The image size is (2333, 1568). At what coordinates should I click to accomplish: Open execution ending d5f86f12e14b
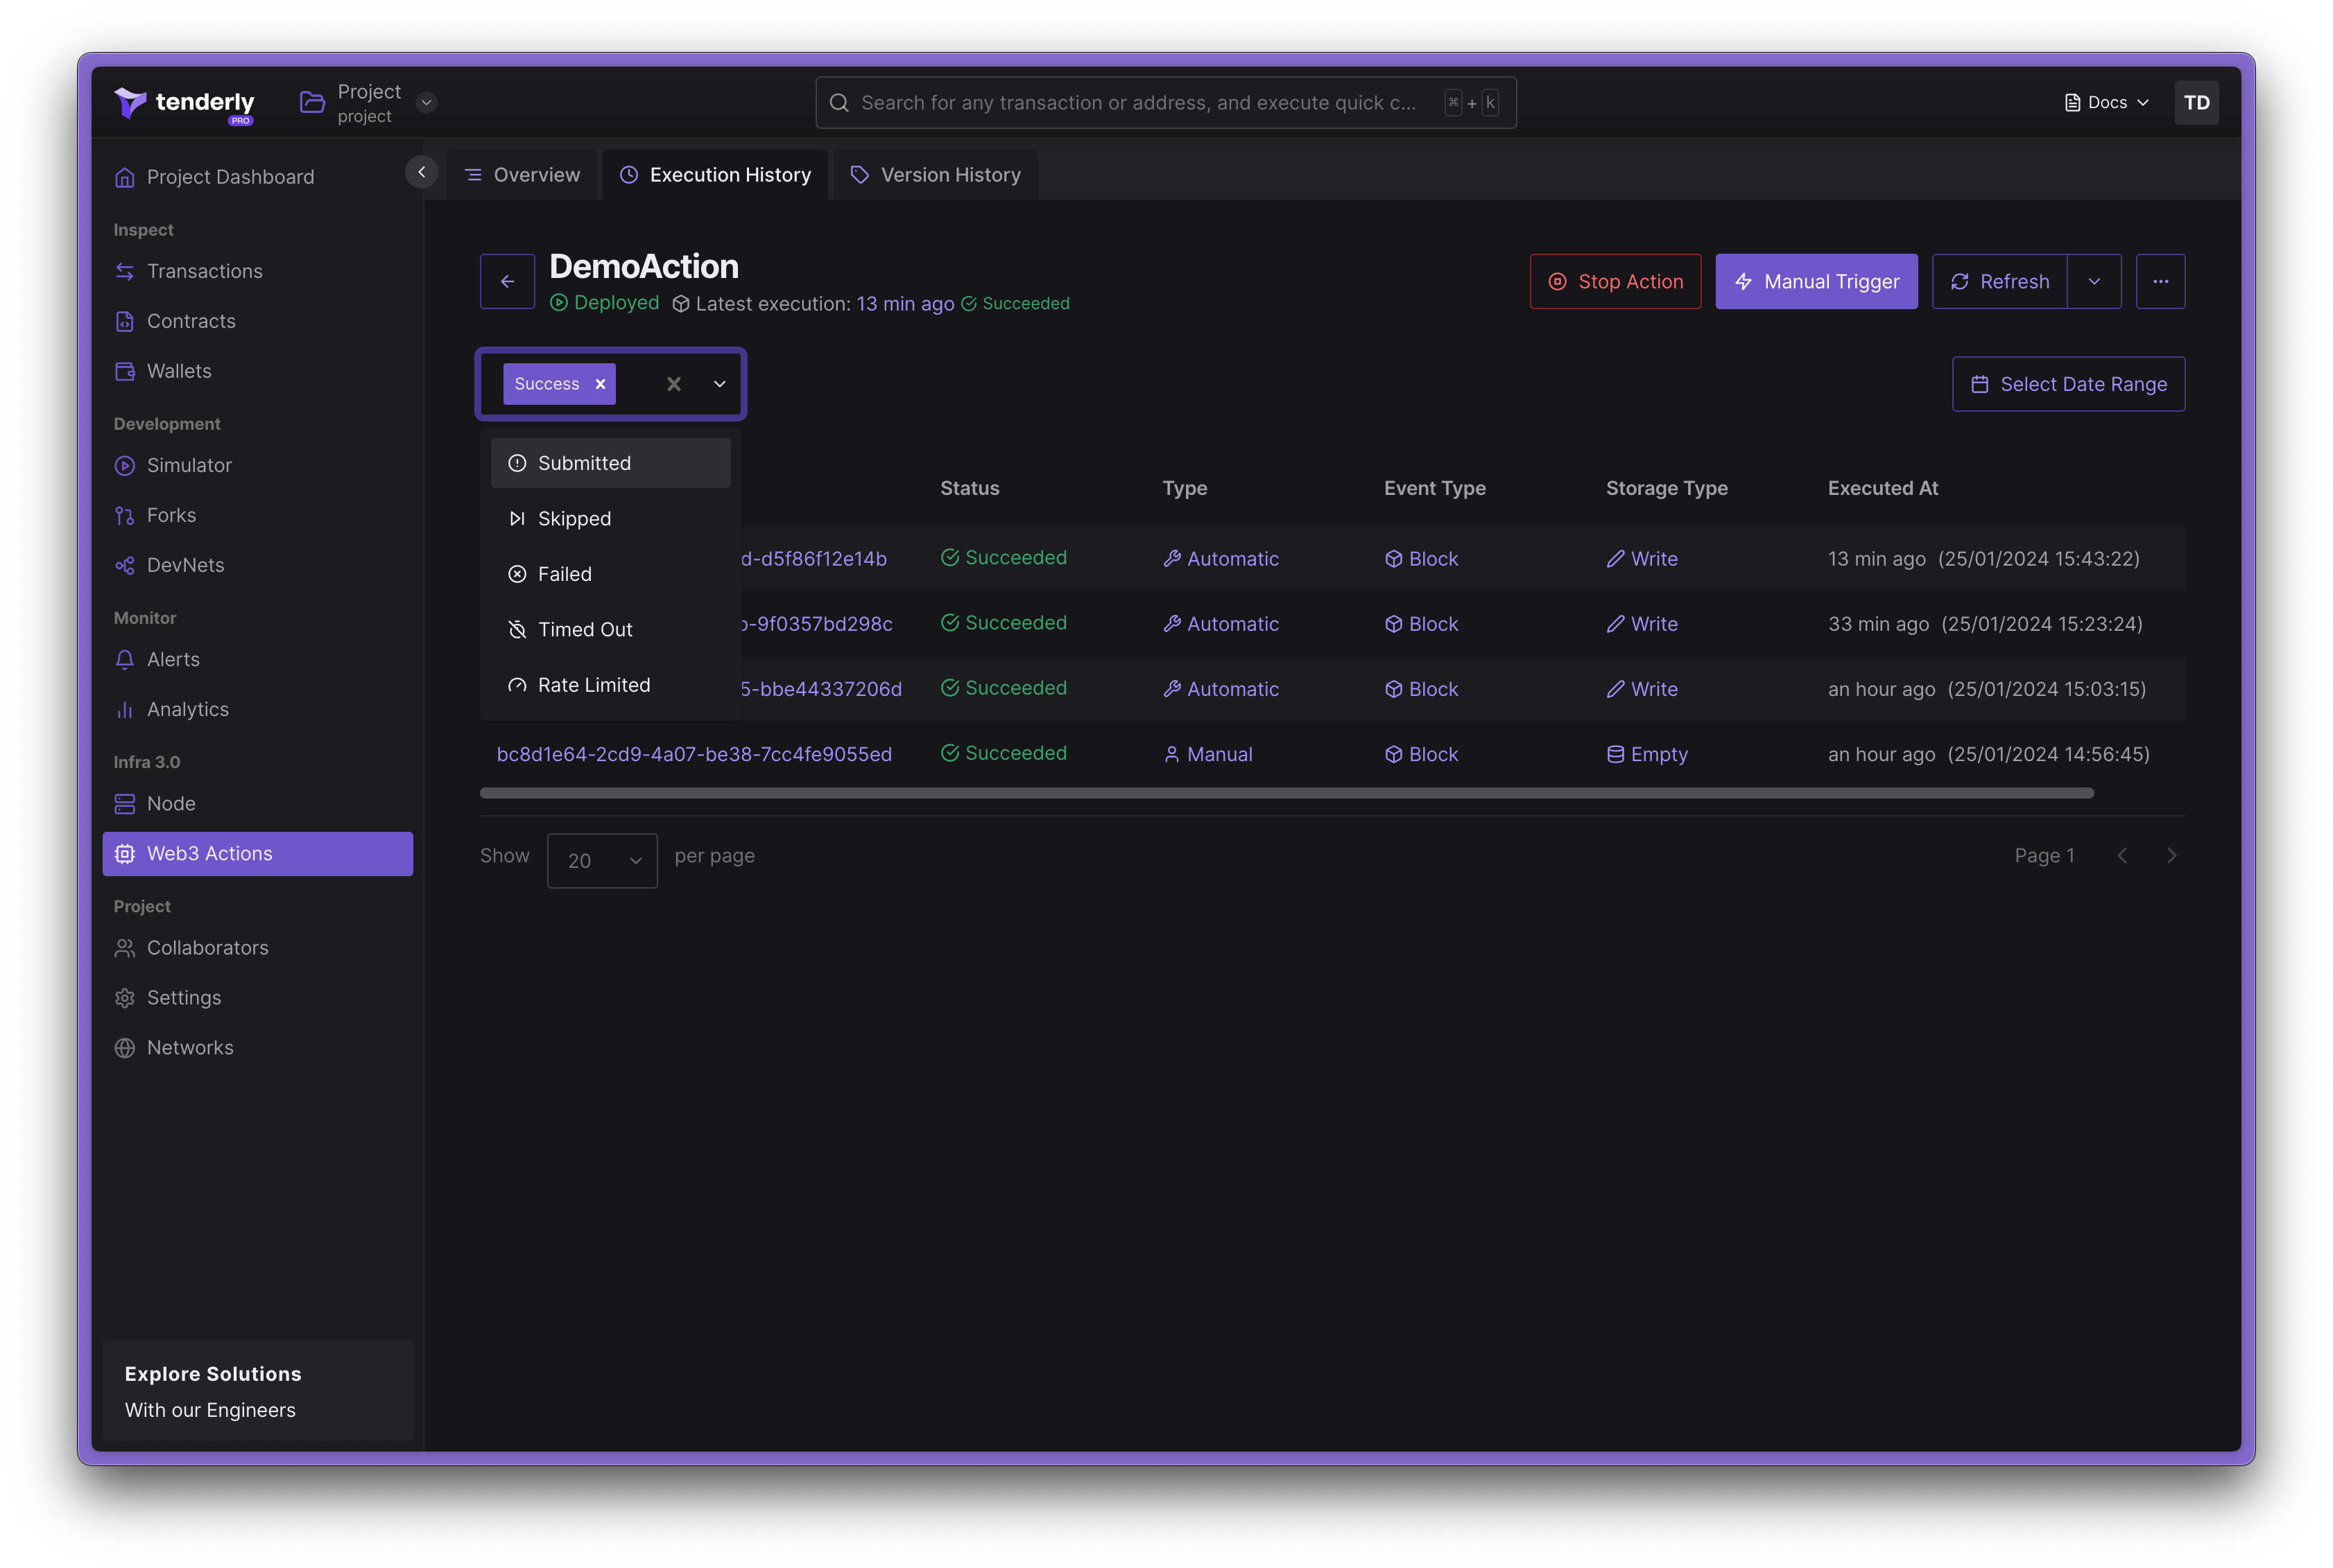tap(813, 559)
